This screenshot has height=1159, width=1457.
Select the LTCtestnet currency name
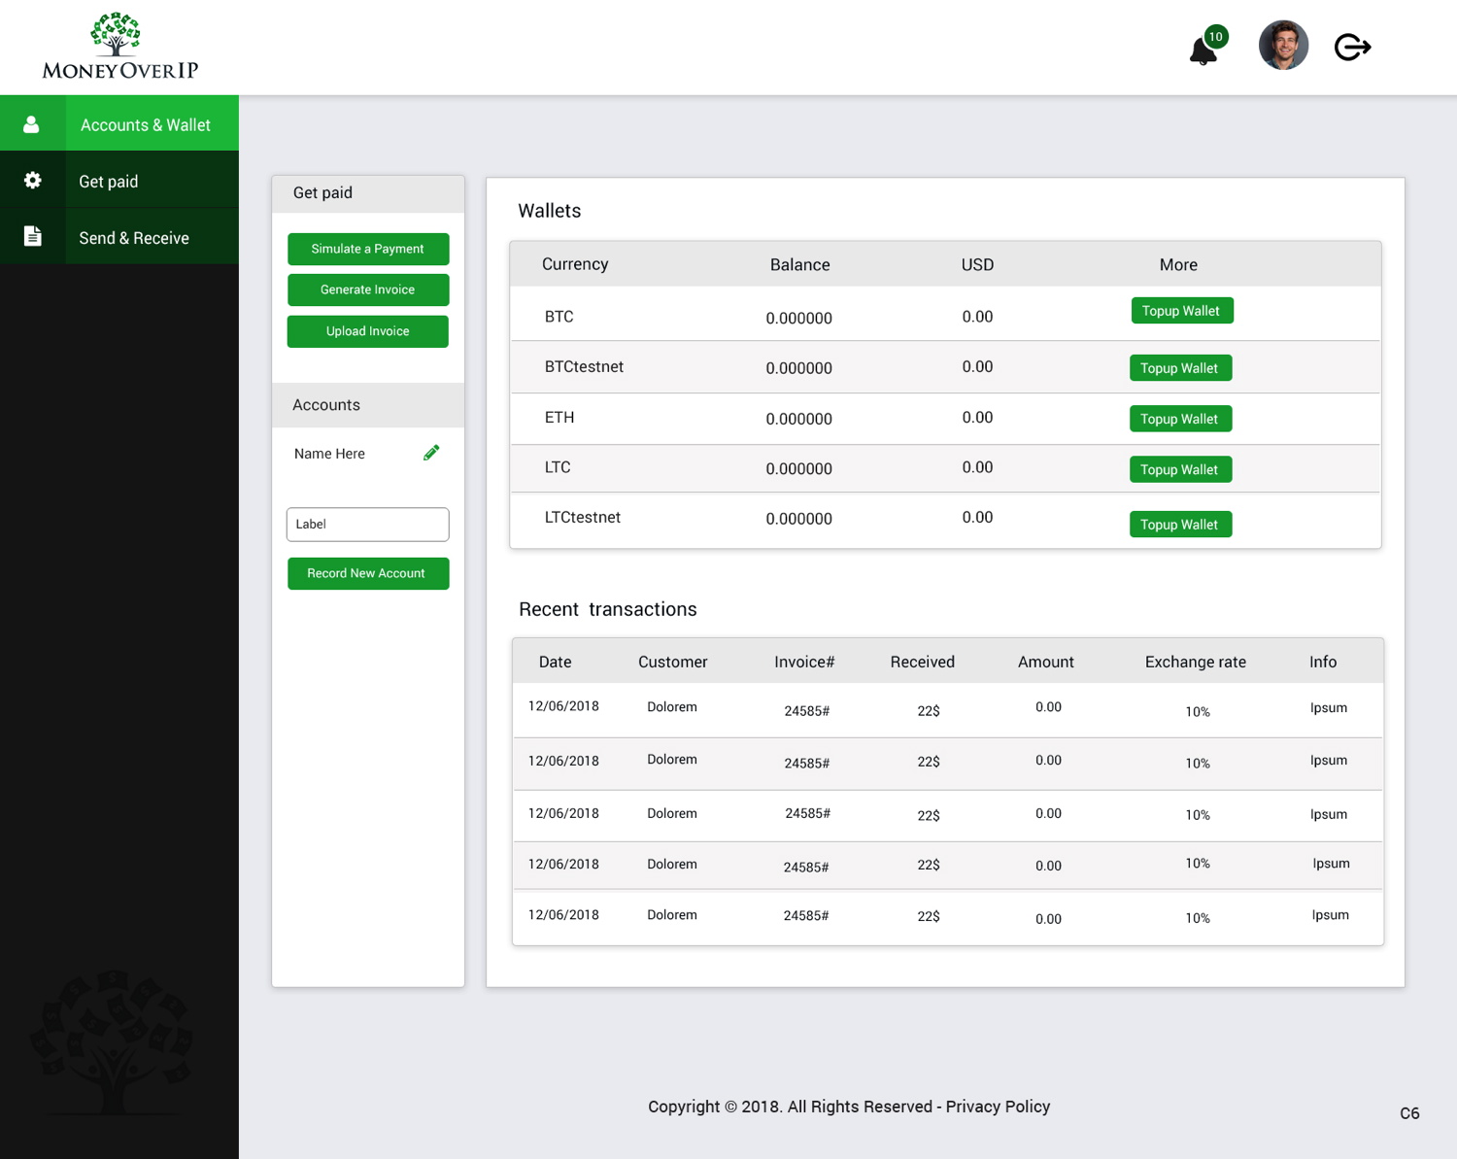point(582,517)
